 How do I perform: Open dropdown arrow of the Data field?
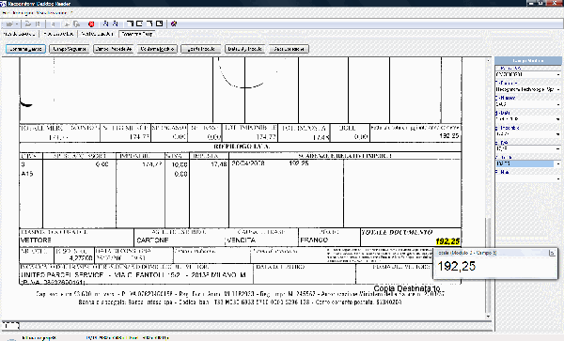(558, 119)
